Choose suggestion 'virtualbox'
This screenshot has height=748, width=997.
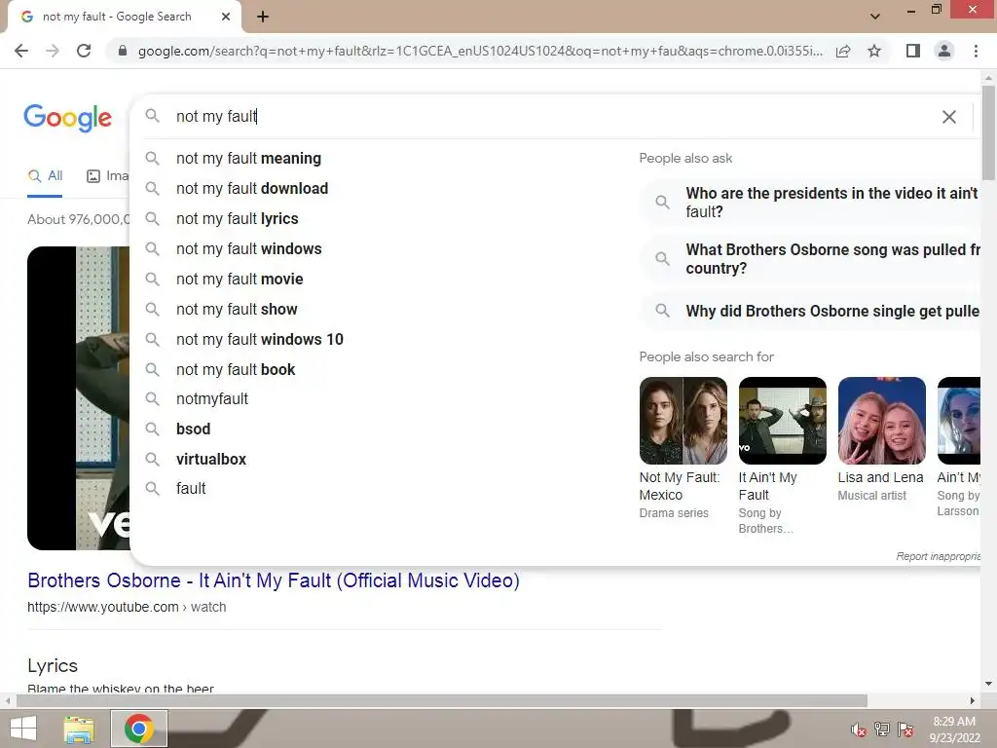point(210,460)
